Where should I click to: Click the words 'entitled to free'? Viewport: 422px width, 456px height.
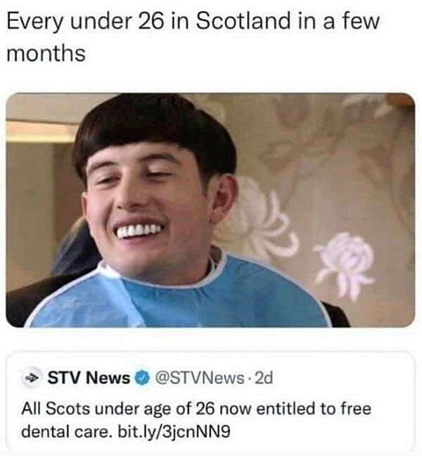314,409
